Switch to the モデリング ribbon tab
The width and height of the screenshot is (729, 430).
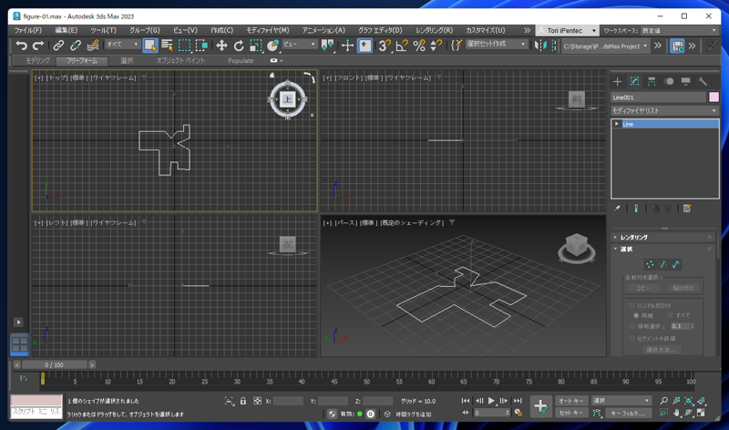[37, 61]
